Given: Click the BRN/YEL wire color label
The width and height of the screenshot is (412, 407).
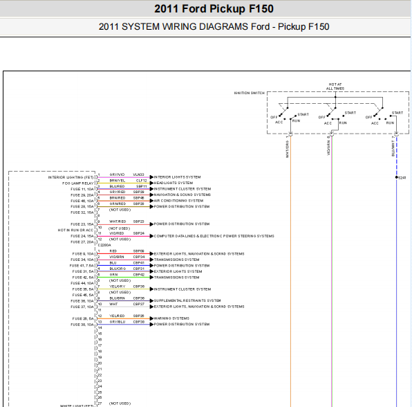Looking at the screenshot, I should [x=118, y=181].
